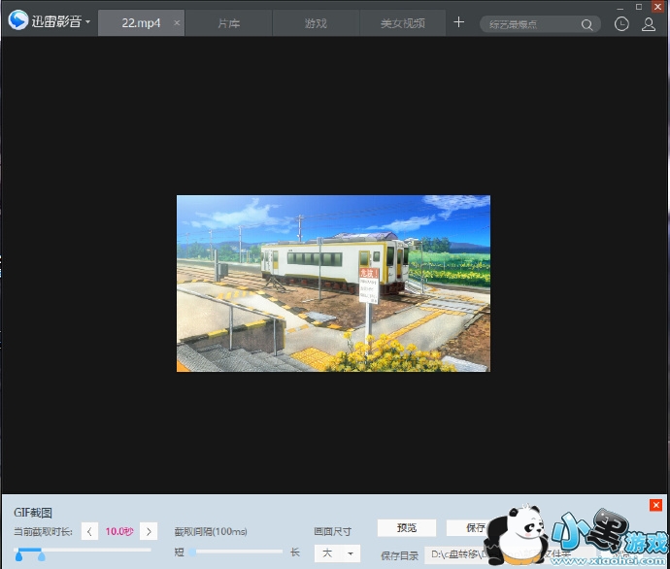Click the 预览 preview button
670x569 pixels.
pos(406,527)
